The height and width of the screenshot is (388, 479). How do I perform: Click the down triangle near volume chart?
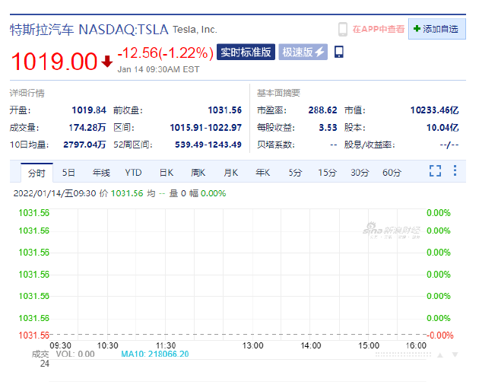coord(455,355)
